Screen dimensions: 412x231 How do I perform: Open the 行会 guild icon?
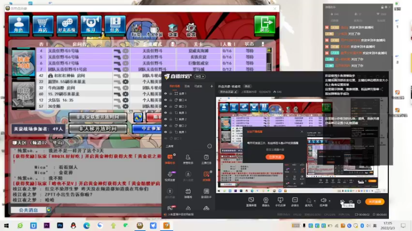point(136,30)
